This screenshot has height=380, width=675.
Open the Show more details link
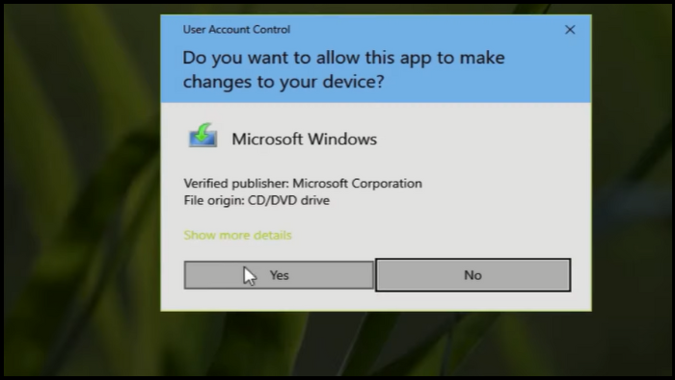[237, 235]
